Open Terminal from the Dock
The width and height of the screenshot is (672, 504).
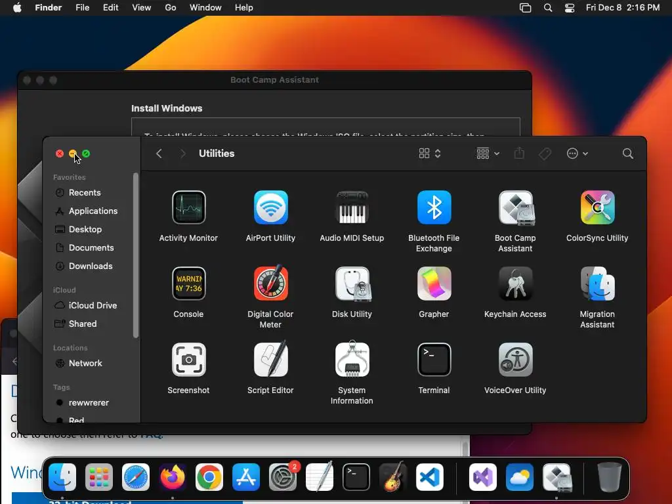pyautogui.click(x=356, y=477)
